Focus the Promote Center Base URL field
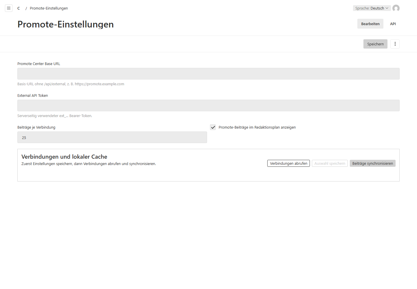This screenshot has height=289, width=417. point(209,74)
